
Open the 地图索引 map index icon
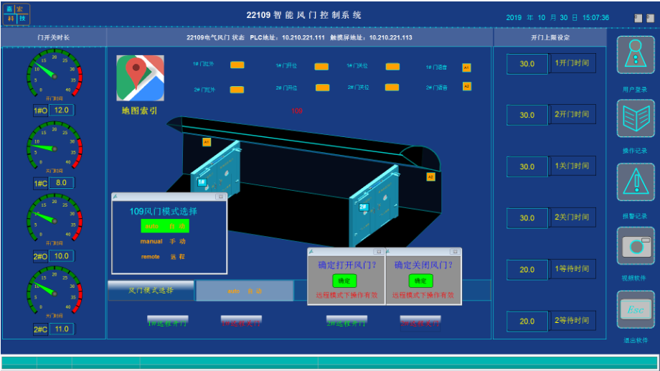pyautogui.click(x=140, y=78)
